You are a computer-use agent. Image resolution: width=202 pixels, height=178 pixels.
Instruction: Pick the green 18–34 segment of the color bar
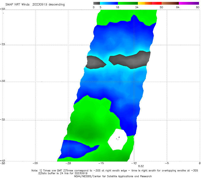(x=128, y=3)
